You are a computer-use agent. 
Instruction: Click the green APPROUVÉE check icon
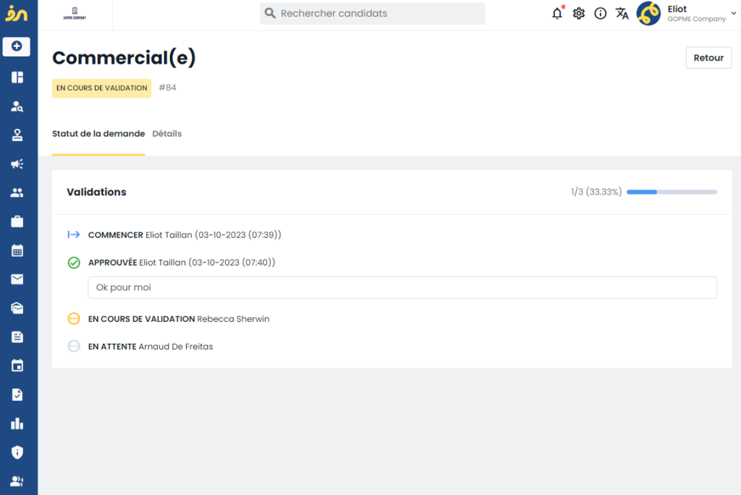pos(74,263)
